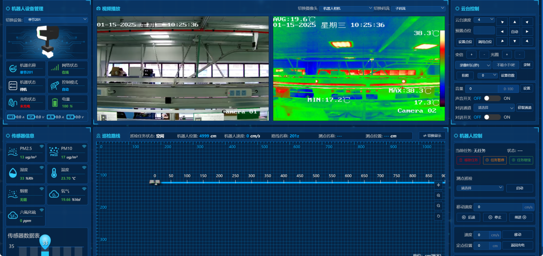
Task: Click the Set preset (设置点位) button
Action: [x=465, y=42]
